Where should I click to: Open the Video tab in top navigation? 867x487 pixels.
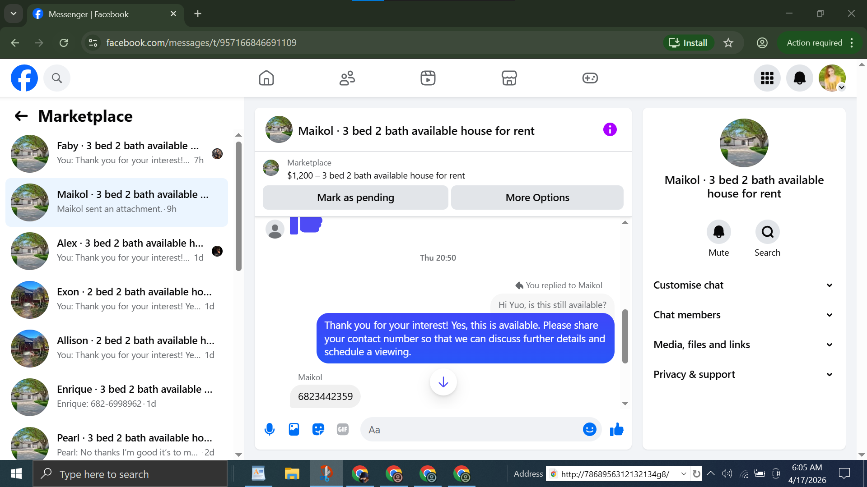(428, 78)
